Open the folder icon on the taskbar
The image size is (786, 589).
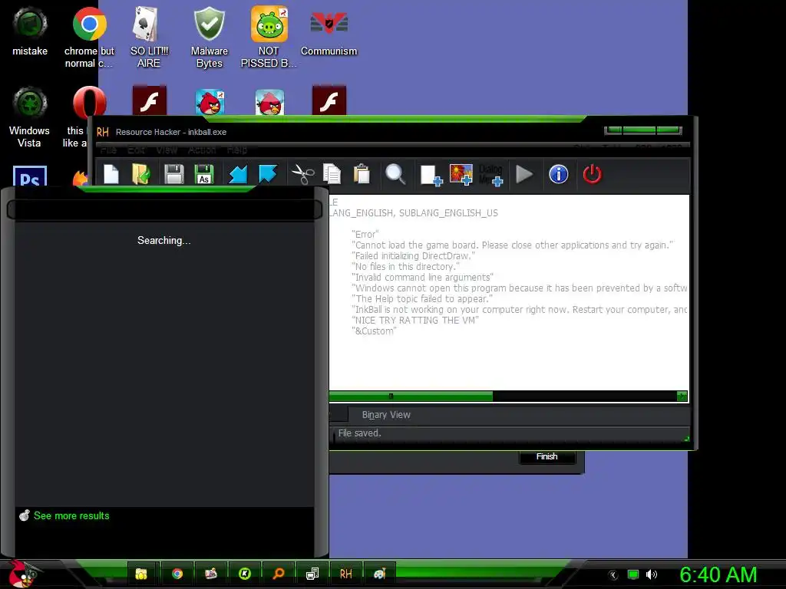pyautogui.click(x=141, y=574)
